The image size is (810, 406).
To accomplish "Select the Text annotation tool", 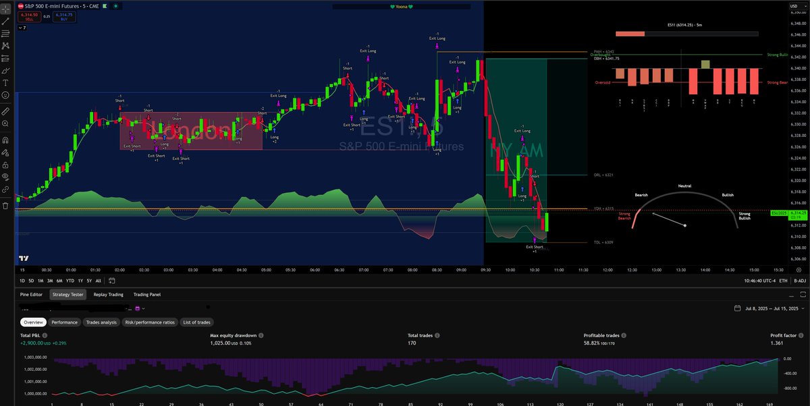I will [x=6, y=84].
